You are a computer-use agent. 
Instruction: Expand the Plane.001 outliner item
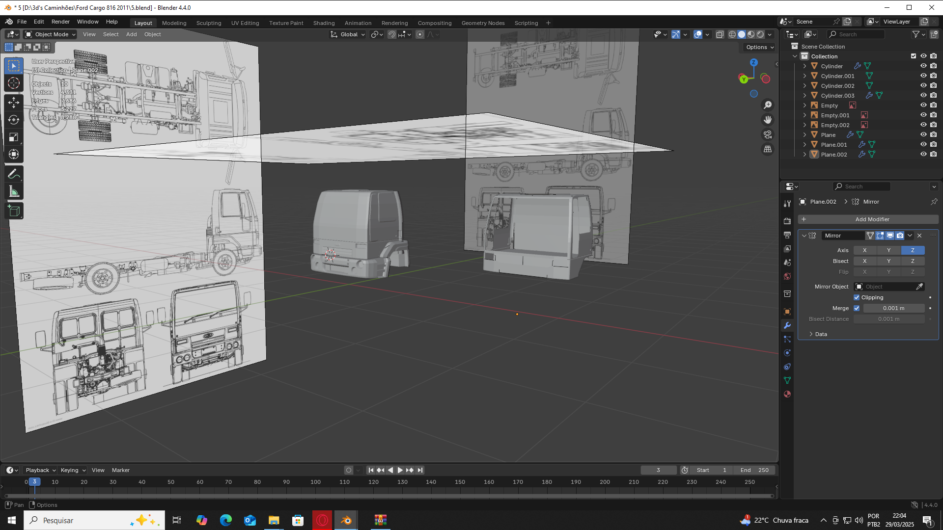click(x=804, y=145)
